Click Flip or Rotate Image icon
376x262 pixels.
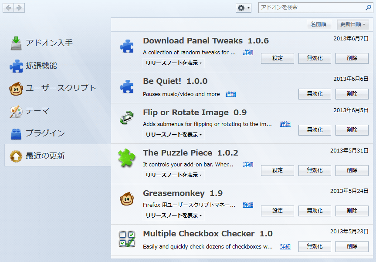coord(127,118)
